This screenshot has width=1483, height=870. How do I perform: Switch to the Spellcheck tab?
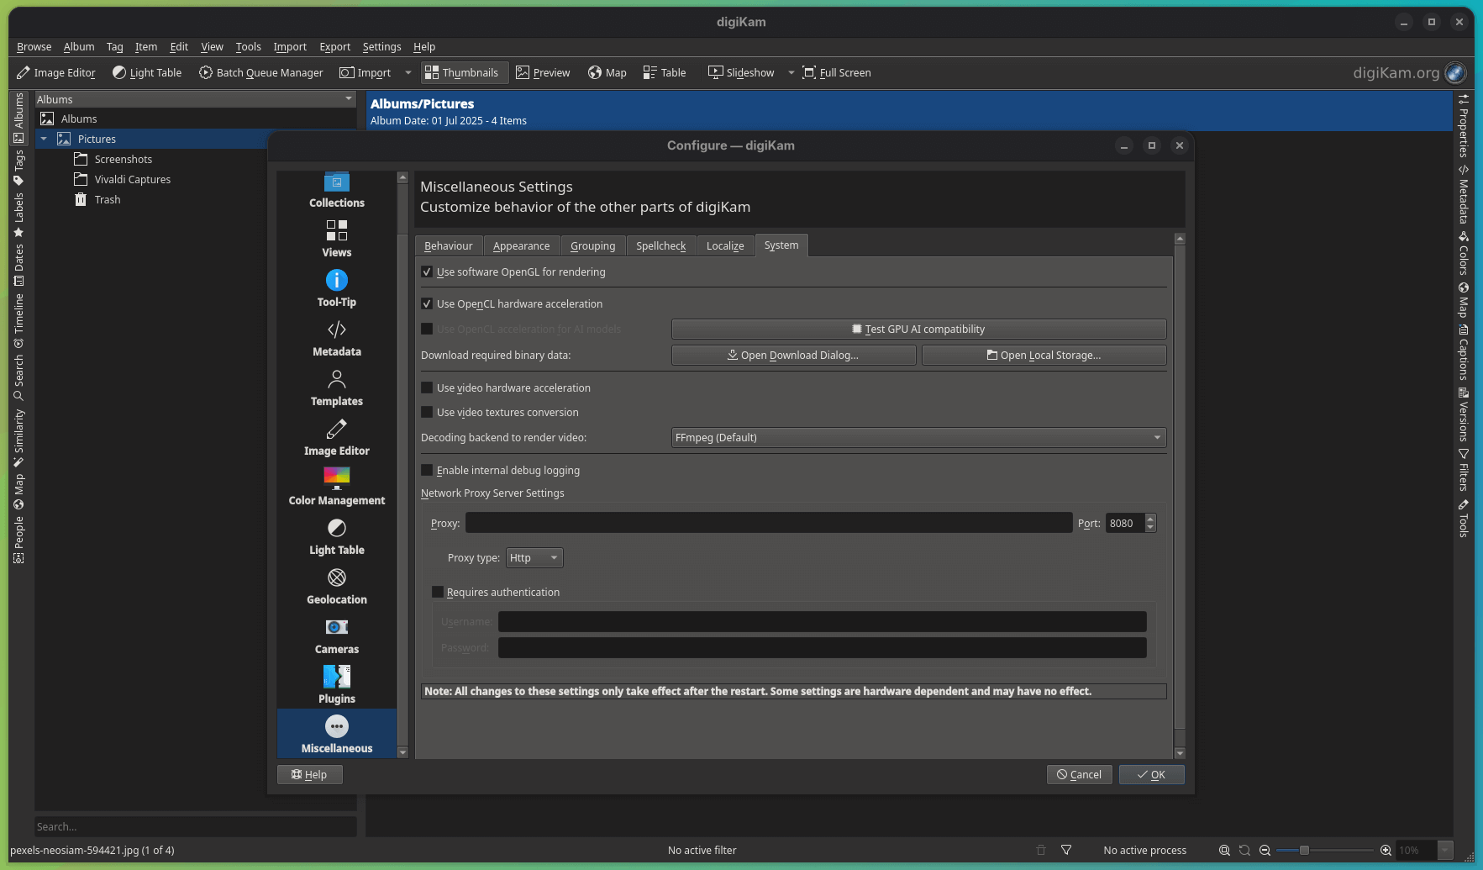coord(661,245)
